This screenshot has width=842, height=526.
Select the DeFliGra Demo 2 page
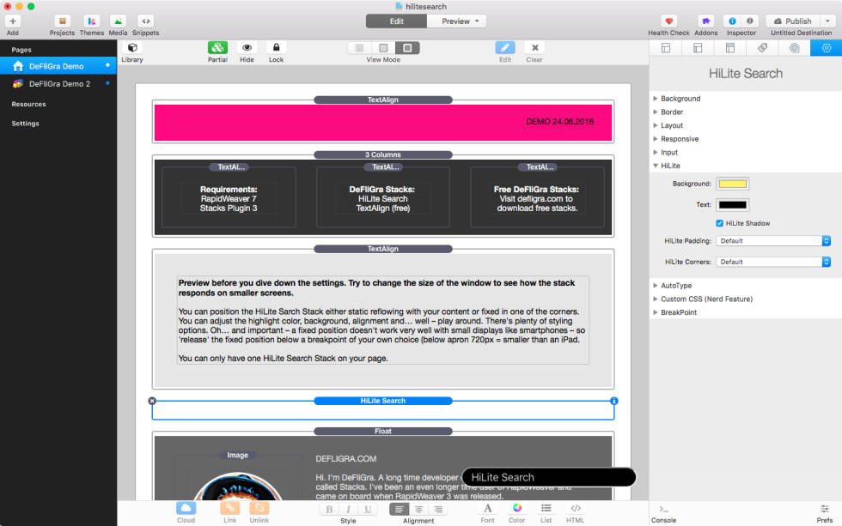[58, 83]
